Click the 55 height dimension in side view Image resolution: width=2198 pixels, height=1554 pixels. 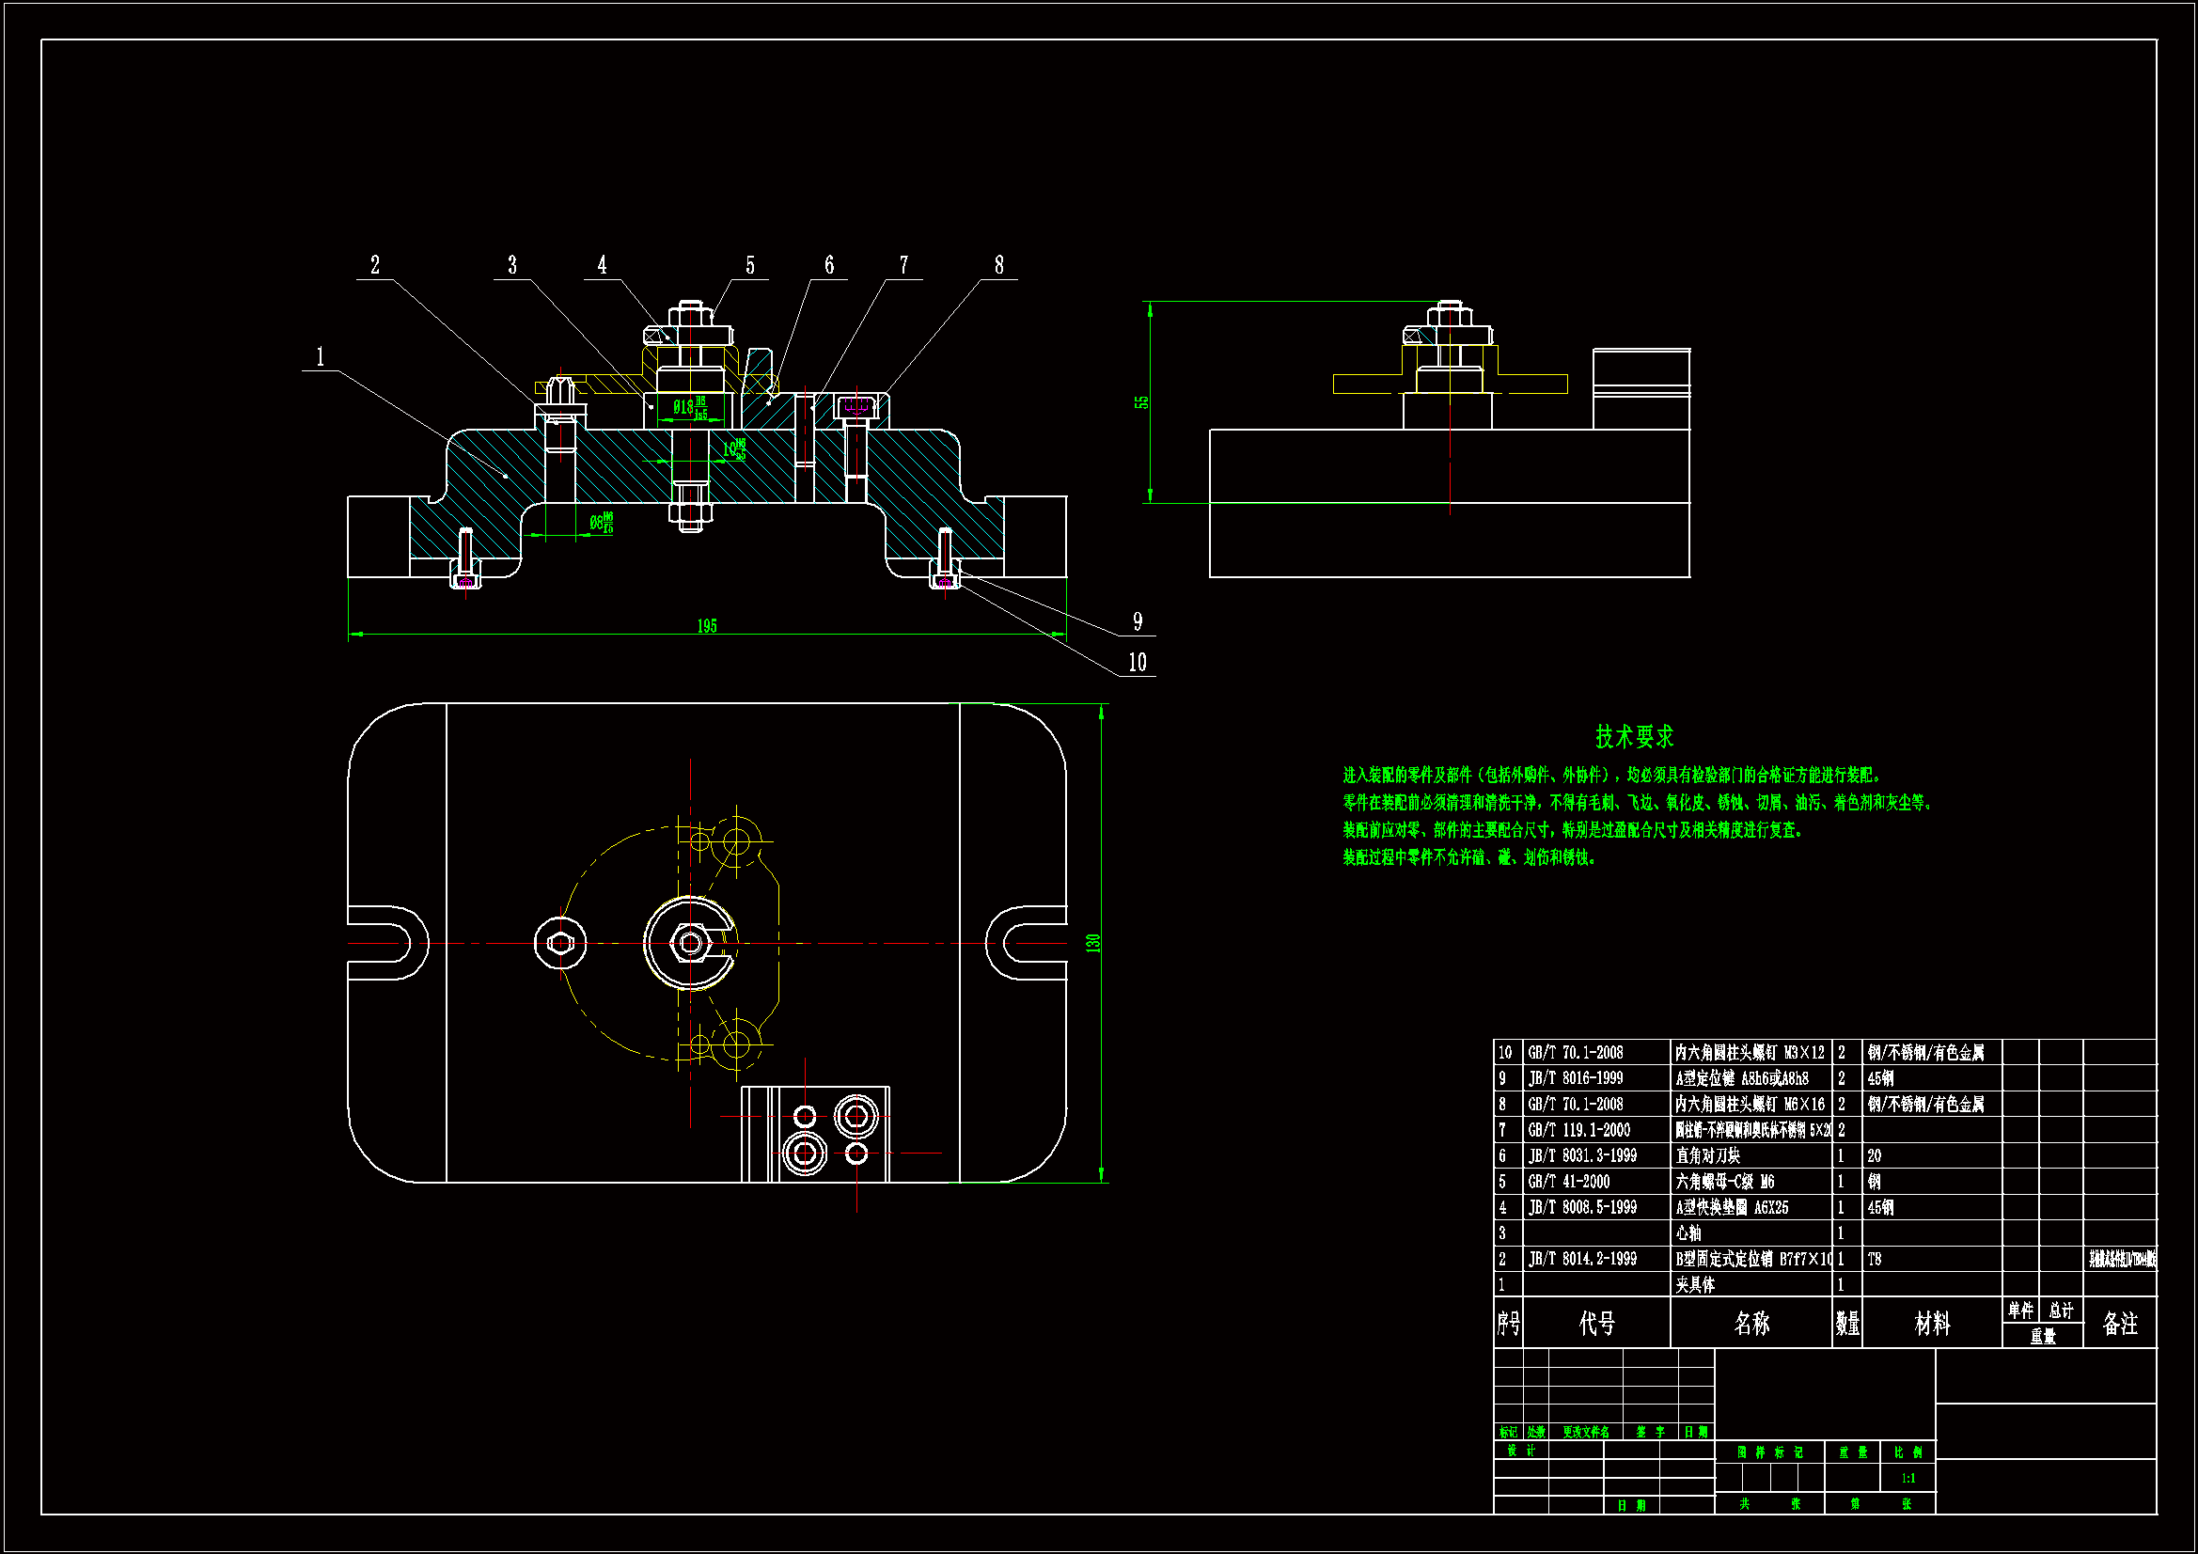[1142, 402]
